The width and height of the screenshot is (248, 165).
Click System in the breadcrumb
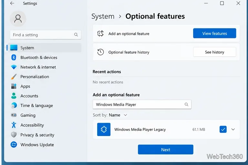click(x=103, y=16)
